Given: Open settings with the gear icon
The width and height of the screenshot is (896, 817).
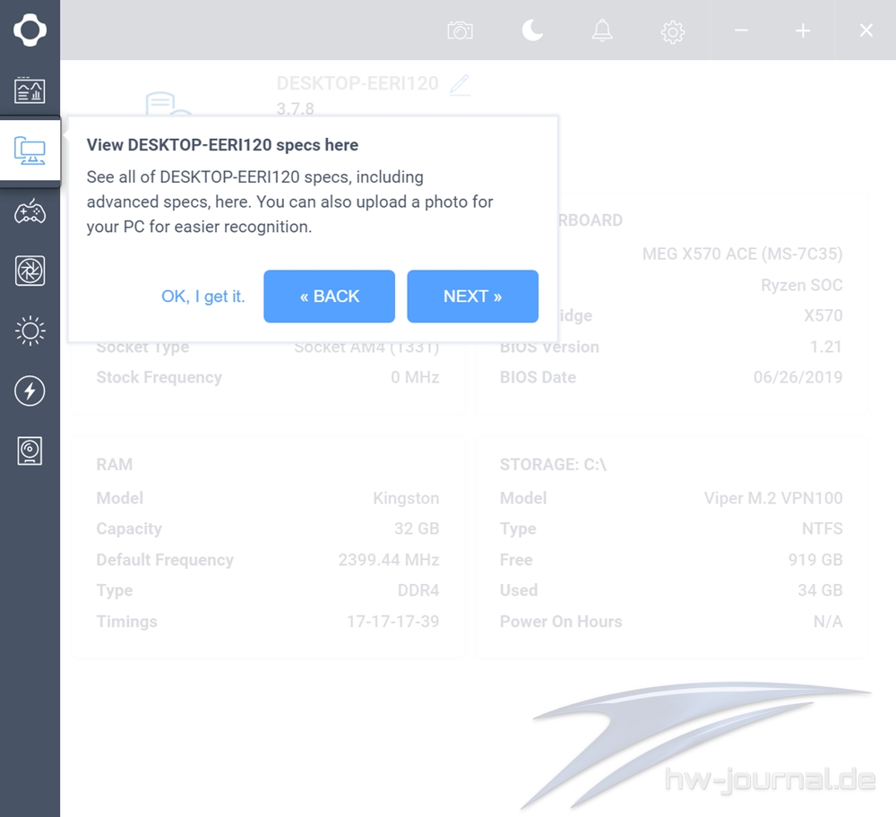Looking at the screenshot, I should [672, 31].
